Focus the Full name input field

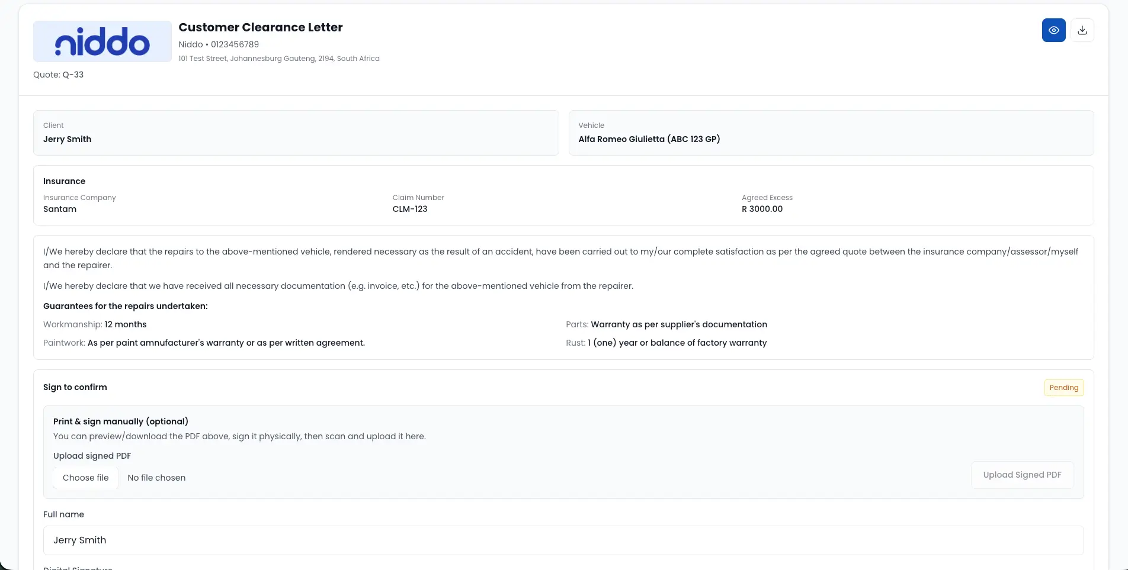563,540
